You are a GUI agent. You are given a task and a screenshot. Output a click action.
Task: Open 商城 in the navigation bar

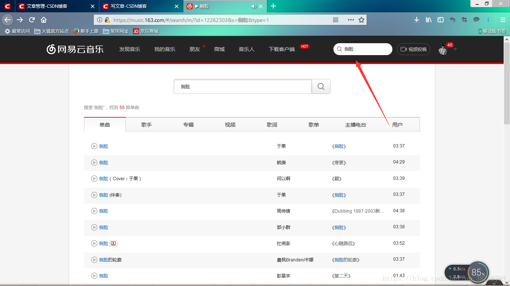(x=220, y=49)
